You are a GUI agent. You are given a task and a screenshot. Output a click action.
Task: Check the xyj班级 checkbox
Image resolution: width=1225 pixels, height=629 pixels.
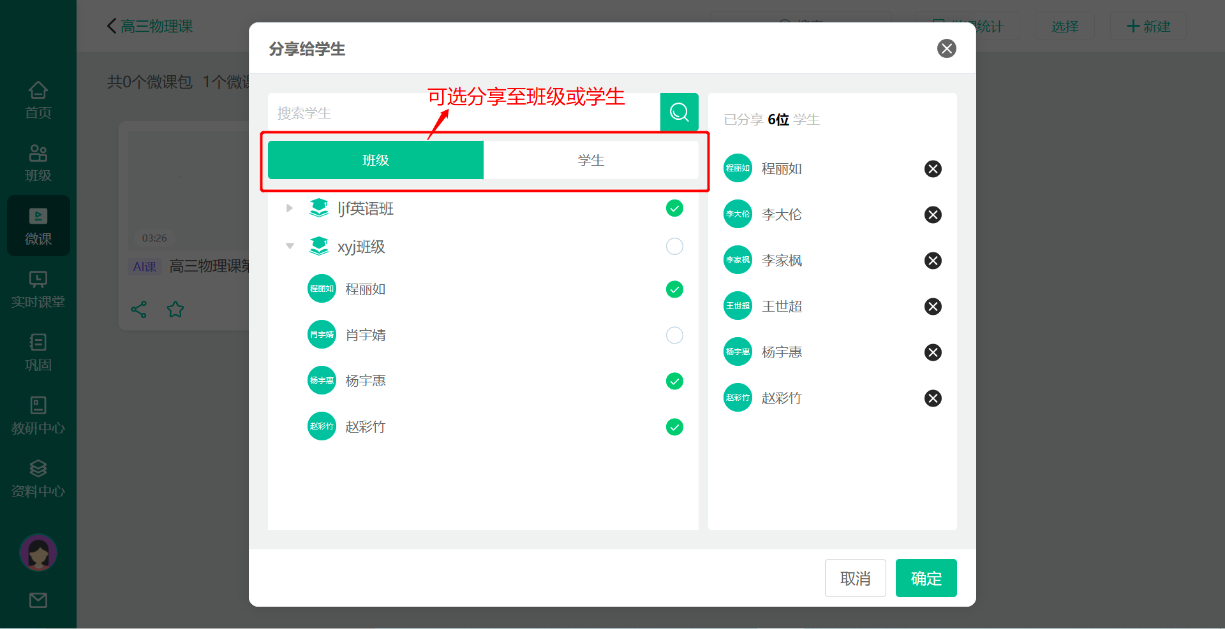click(674, 246)
